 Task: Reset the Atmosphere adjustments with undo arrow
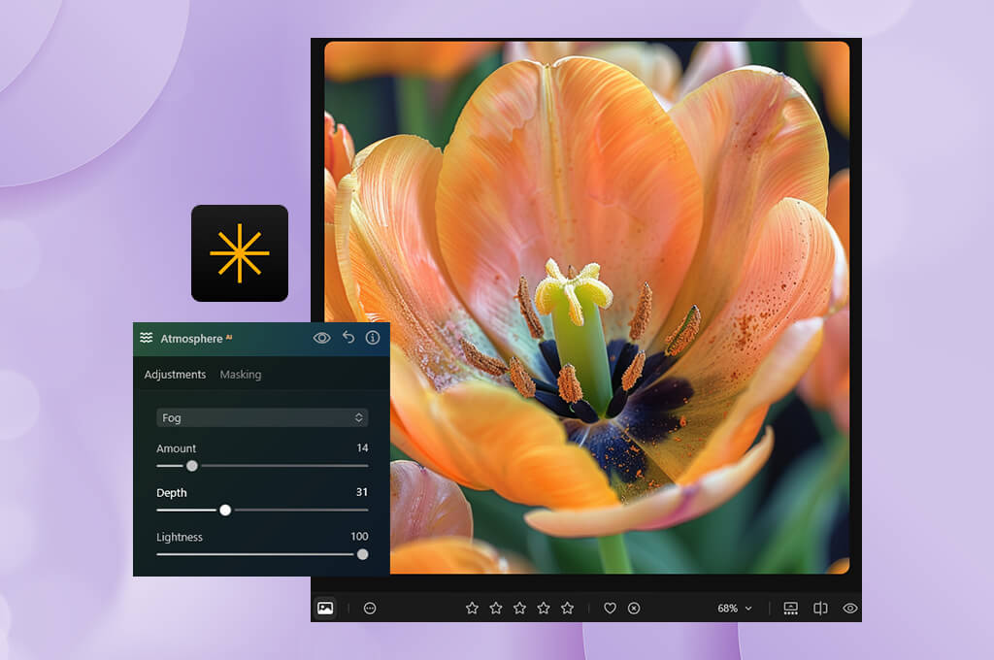click(348, 338)
